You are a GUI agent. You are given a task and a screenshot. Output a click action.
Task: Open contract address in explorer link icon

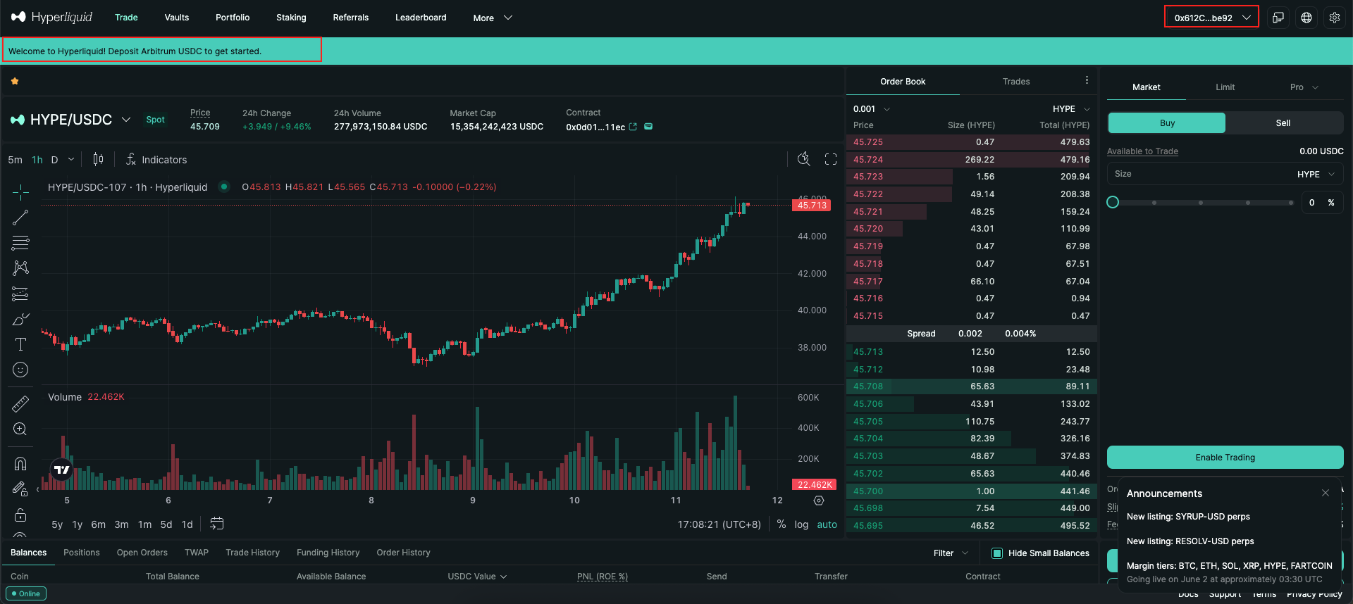[x=633, y=127]
